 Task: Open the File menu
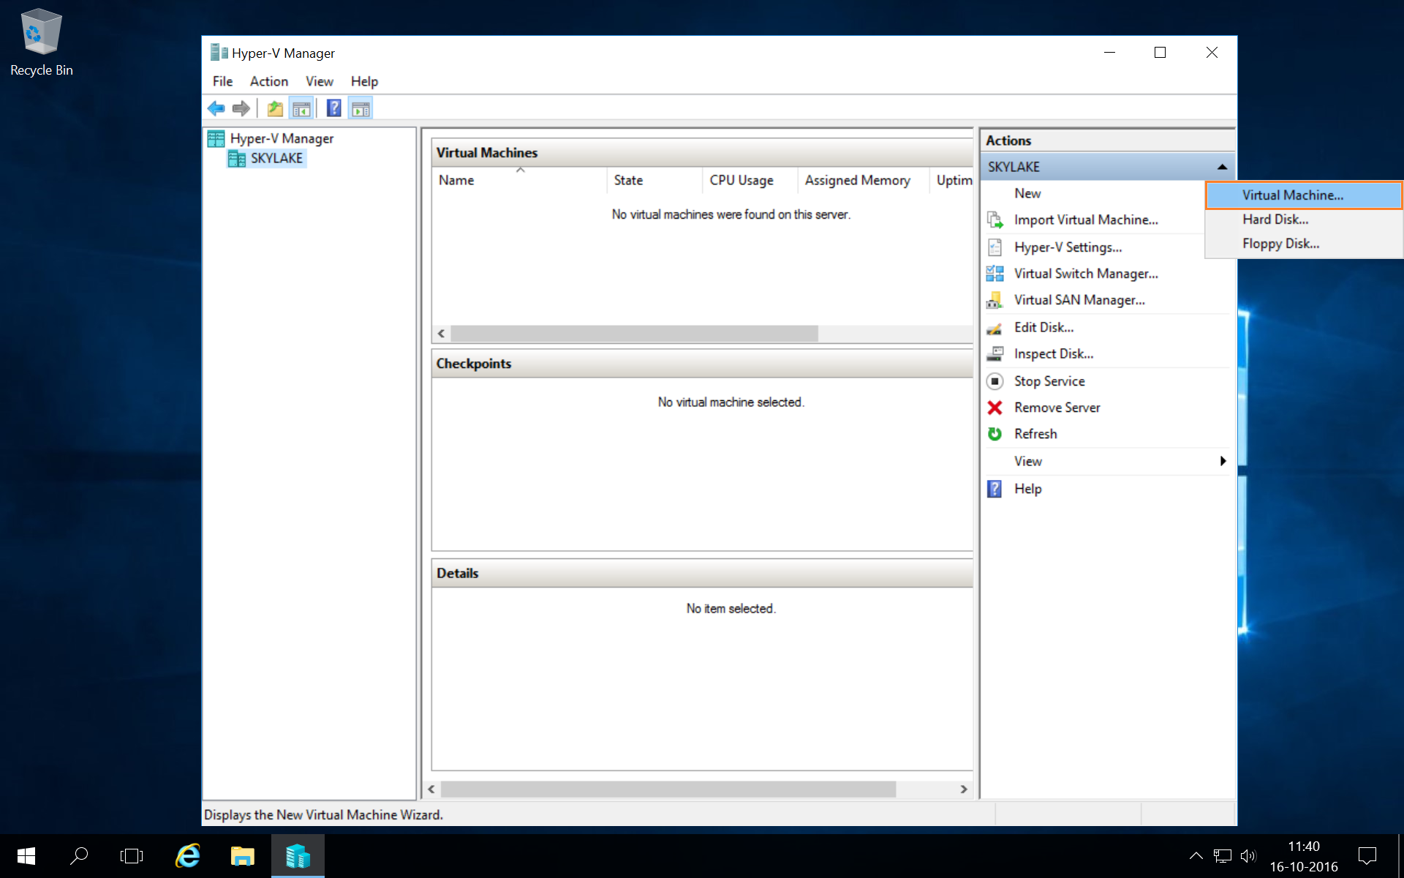(x=222, y=81)
